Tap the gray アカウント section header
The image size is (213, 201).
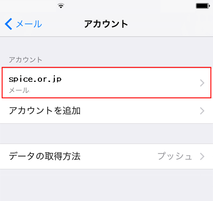pyautogui.click(x=26, y=60)
